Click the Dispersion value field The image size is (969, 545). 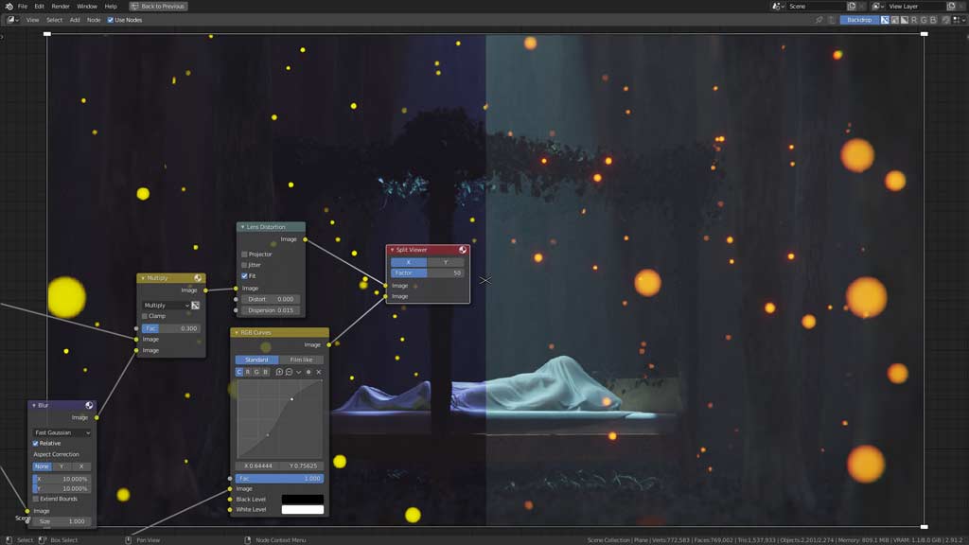click(x=271, y=310)
